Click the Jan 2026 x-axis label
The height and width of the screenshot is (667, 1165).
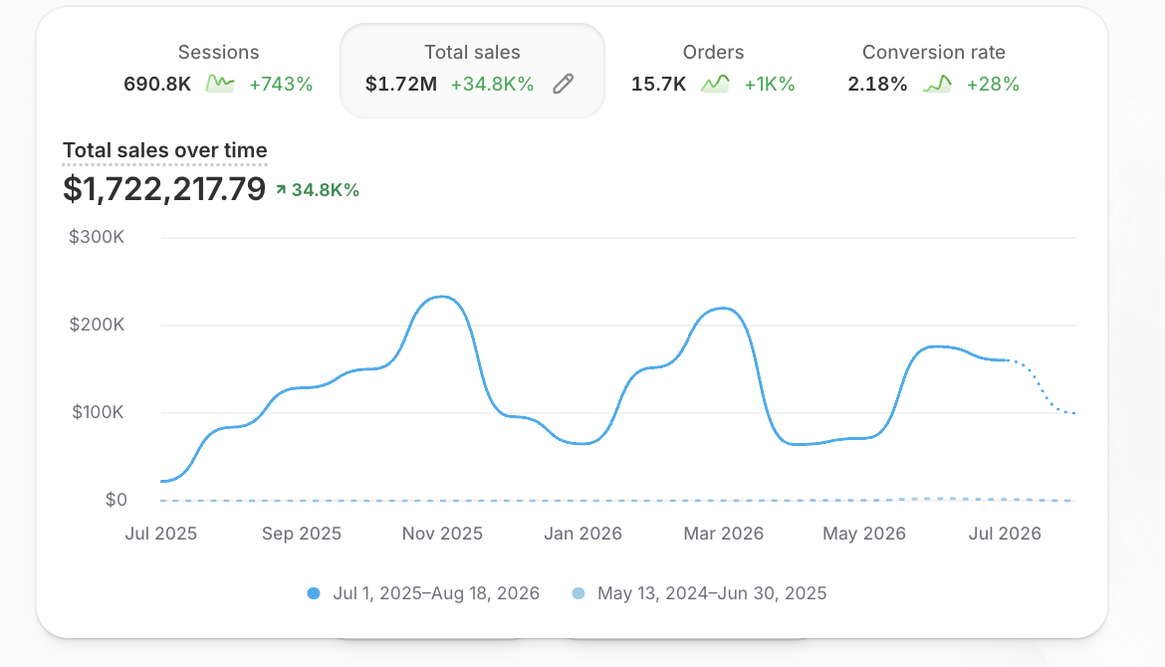click(x=582, y=534)
